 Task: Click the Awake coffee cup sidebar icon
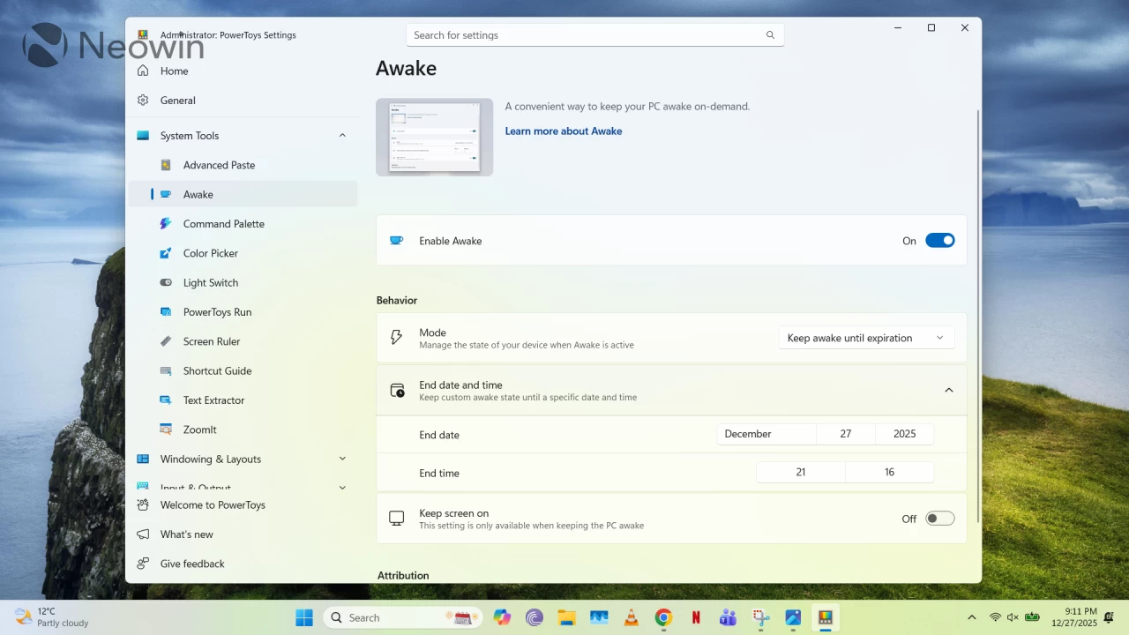pos(166,194)
